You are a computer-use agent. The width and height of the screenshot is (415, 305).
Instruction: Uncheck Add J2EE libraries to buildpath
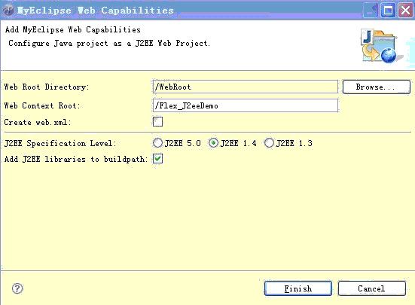tap(157, 159)
